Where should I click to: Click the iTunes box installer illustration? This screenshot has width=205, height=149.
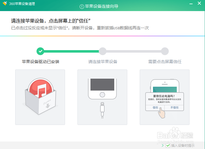click(40, 97)
